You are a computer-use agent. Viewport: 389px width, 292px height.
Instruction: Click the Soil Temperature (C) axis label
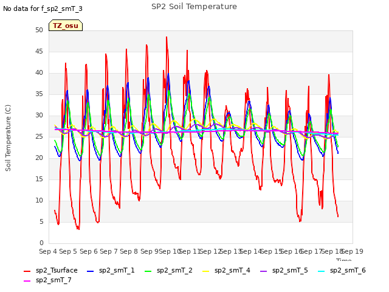coord(8,138)
